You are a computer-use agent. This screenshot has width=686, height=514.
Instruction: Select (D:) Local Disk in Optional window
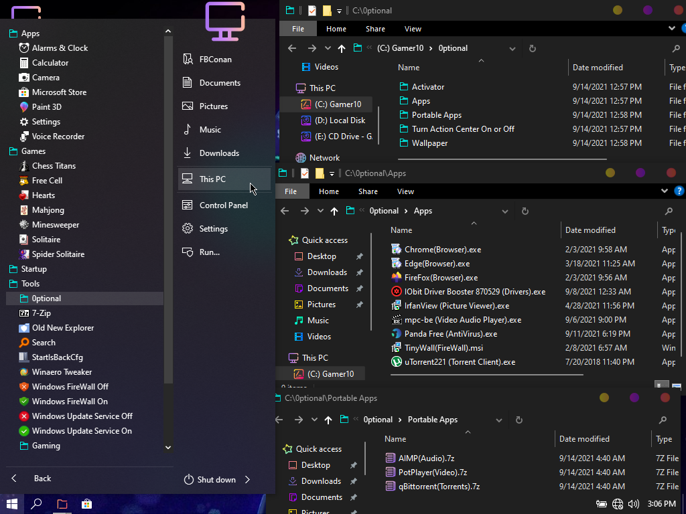340,120
